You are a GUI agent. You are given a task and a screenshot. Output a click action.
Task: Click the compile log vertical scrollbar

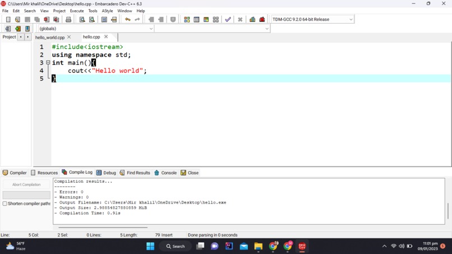point(448,210)
